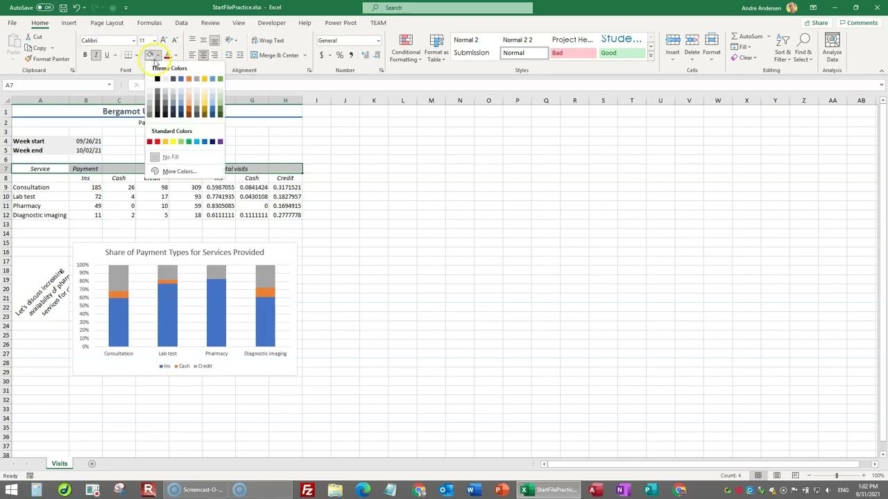Open More Colors dialog
The height and width of the screenshot is (499, 888).
click(179, 171)
